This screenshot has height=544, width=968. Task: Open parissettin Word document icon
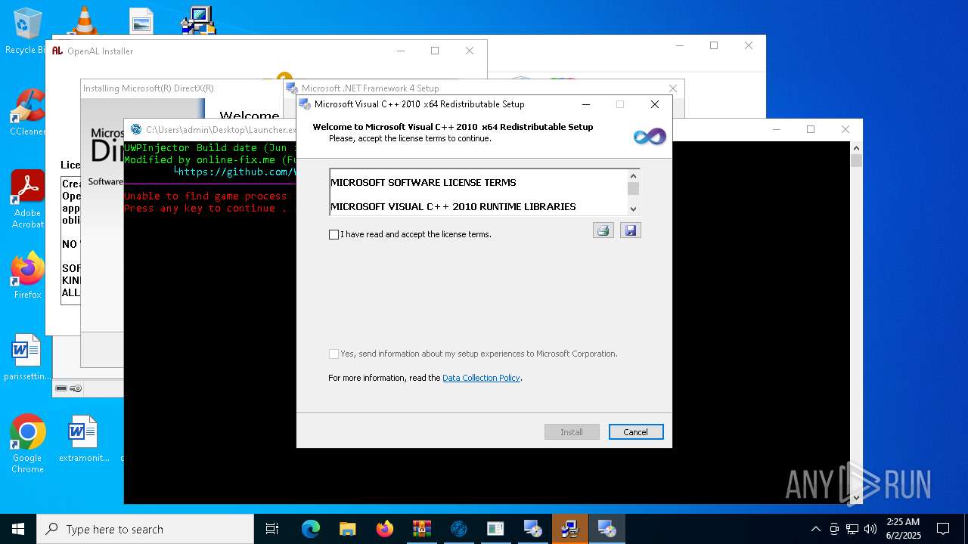(x=27, y=357)
